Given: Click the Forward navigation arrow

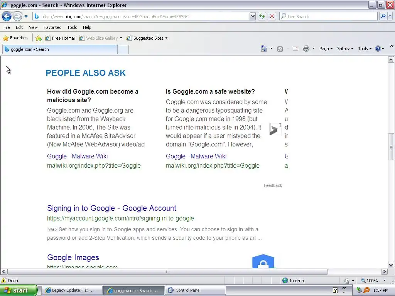Looking at the screenshot, I should pyautogui.click(x=17, y=17).
